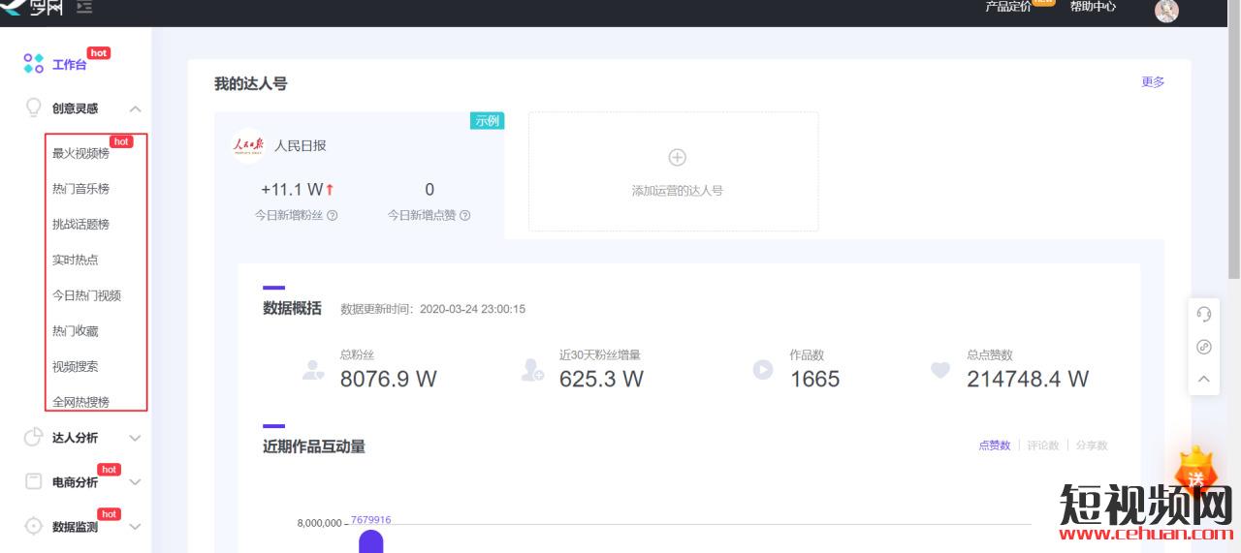Expand the 达人分析 menu section

click(135, 438)
